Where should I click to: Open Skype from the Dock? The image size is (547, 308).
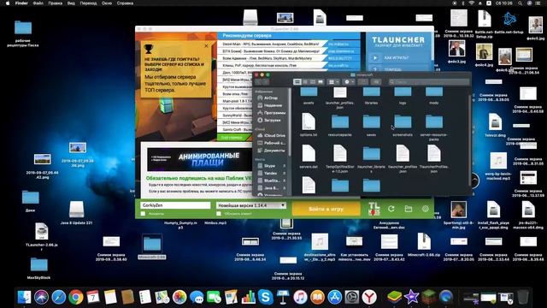click(266, 297)
